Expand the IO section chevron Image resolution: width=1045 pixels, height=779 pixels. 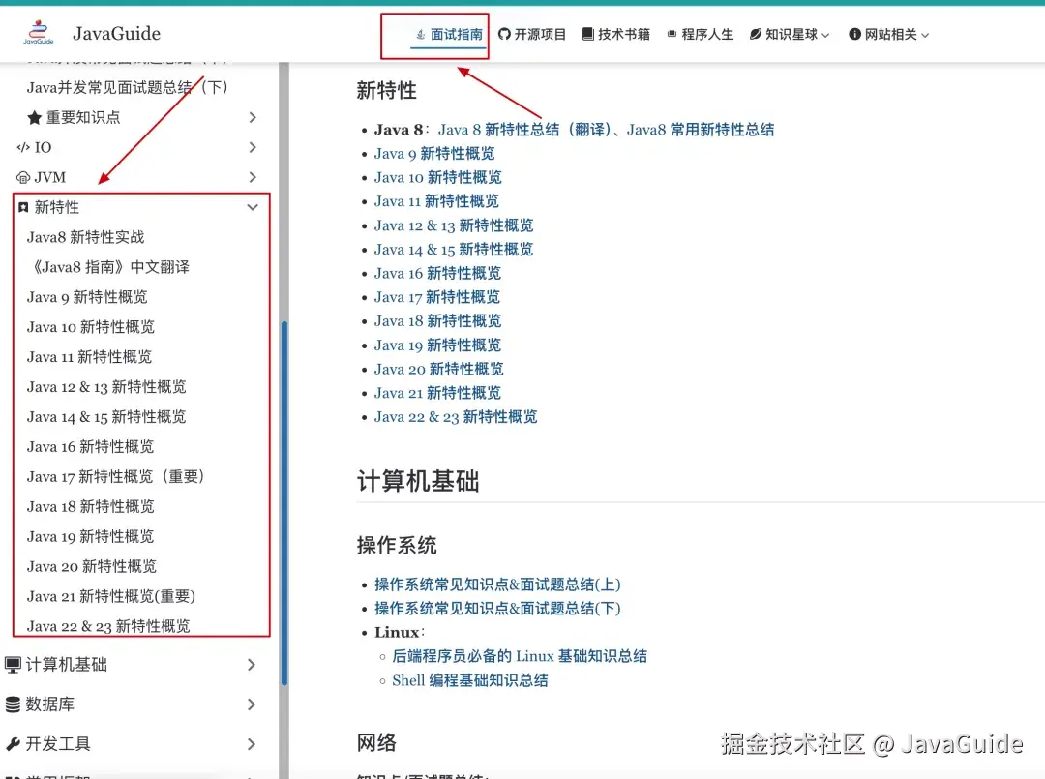[253, 147]
